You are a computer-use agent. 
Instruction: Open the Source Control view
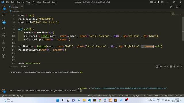click(3, 22)
